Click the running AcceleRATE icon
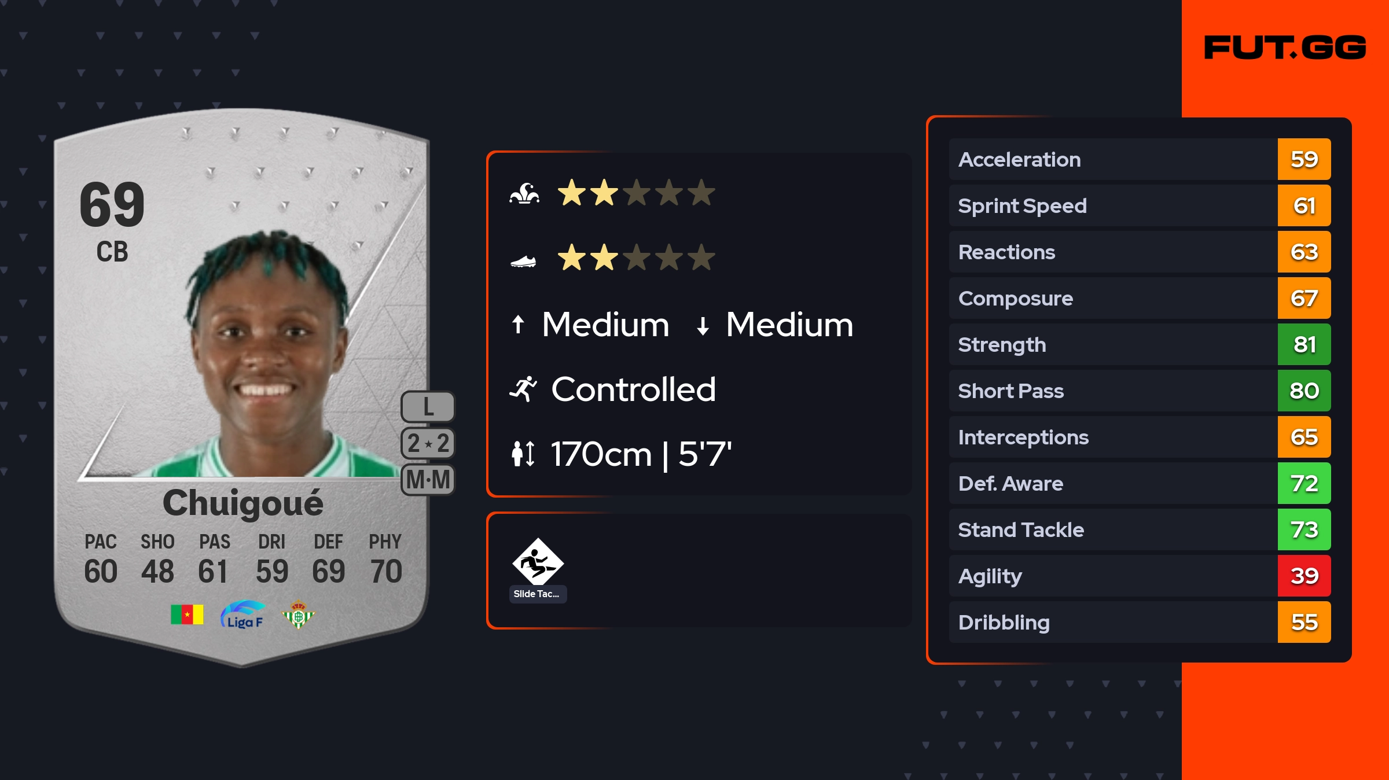1389x780 pixels. (x=524, y=389)
